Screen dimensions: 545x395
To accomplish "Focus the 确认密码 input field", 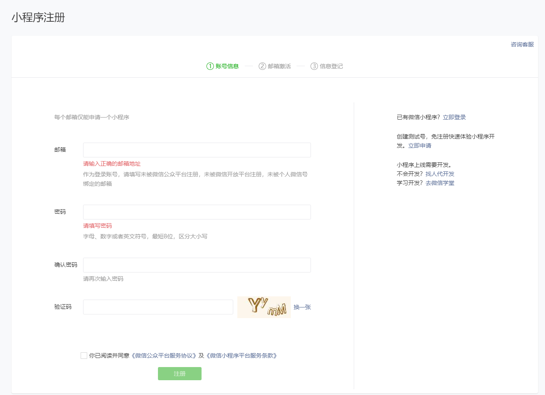I will pyautogui.click(x=197, y=265).
